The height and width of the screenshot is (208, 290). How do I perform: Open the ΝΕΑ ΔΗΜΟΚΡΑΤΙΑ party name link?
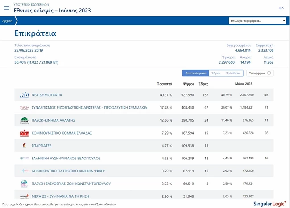point(47,95)
